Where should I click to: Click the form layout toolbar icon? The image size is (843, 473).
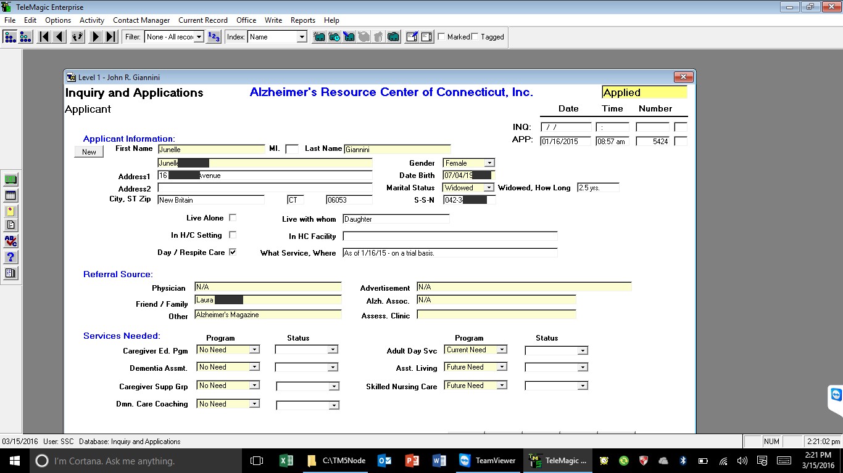click(x=426, y=37)
